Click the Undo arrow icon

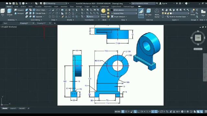(27, 4)
